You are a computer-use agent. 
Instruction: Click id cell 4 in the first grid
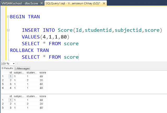tap(11, 88)
